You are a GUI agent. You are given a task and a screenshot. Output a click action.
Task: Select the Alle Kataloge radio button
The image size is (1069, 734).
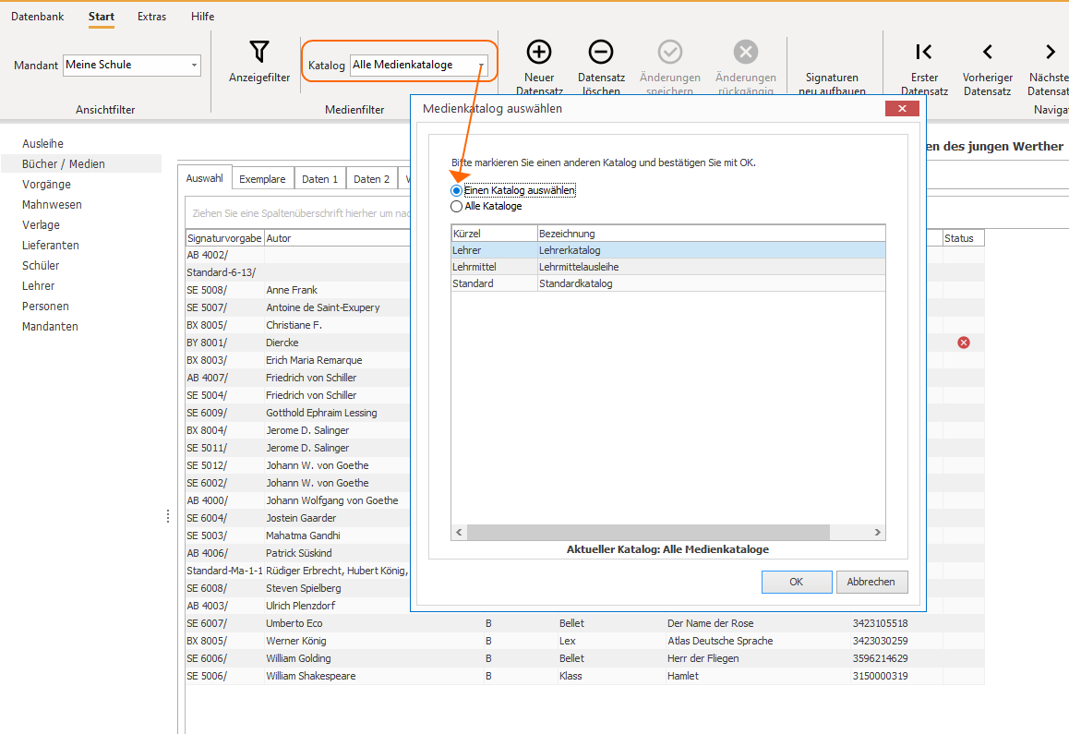coord(456,206)
